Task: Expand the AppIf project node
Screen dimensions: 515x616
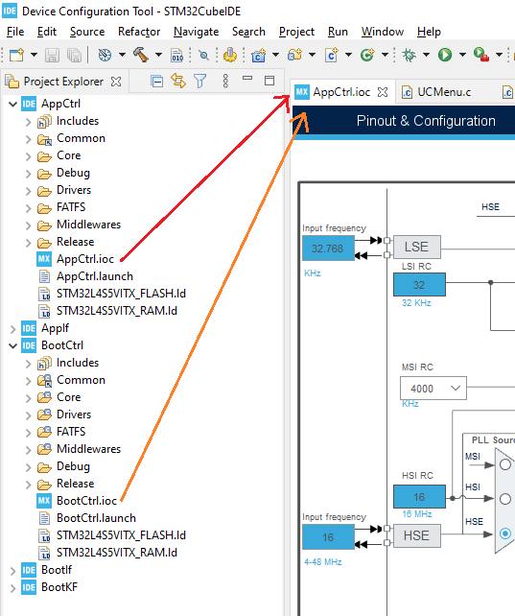Action: click(13, 329)
